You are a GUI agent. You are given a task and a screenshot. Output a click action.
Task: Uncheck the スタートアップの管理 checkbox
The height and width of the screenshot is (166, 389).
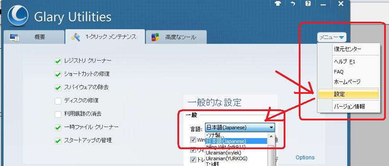58,141
